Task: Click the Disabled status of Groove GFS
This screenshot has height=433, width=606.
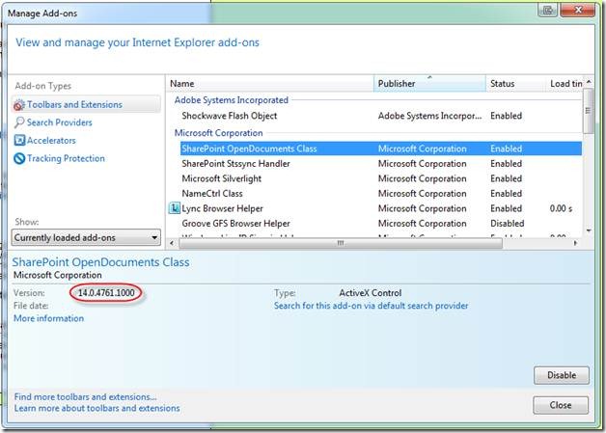Action: [507, 224]
